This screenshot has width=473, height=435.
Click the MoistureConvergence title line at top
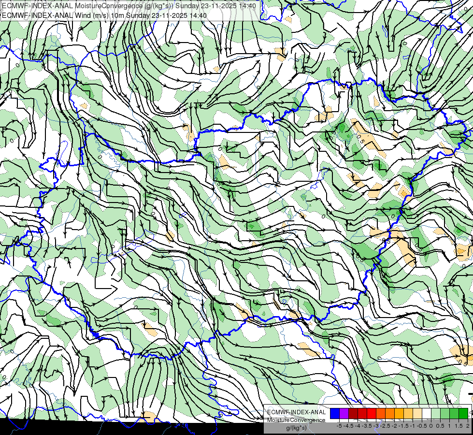(x=129, y=6)
